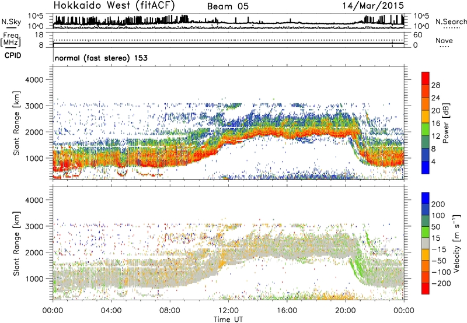Click the '-15' value on Velocity colorbar
467x323 pixels.
(x=439, y=250)
